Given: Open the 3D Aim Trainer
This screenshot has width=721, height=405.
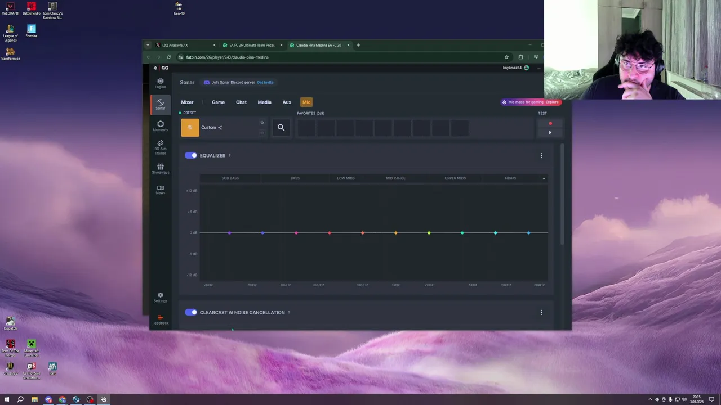Looking at the screenshot, I should [x=161, y=147].
